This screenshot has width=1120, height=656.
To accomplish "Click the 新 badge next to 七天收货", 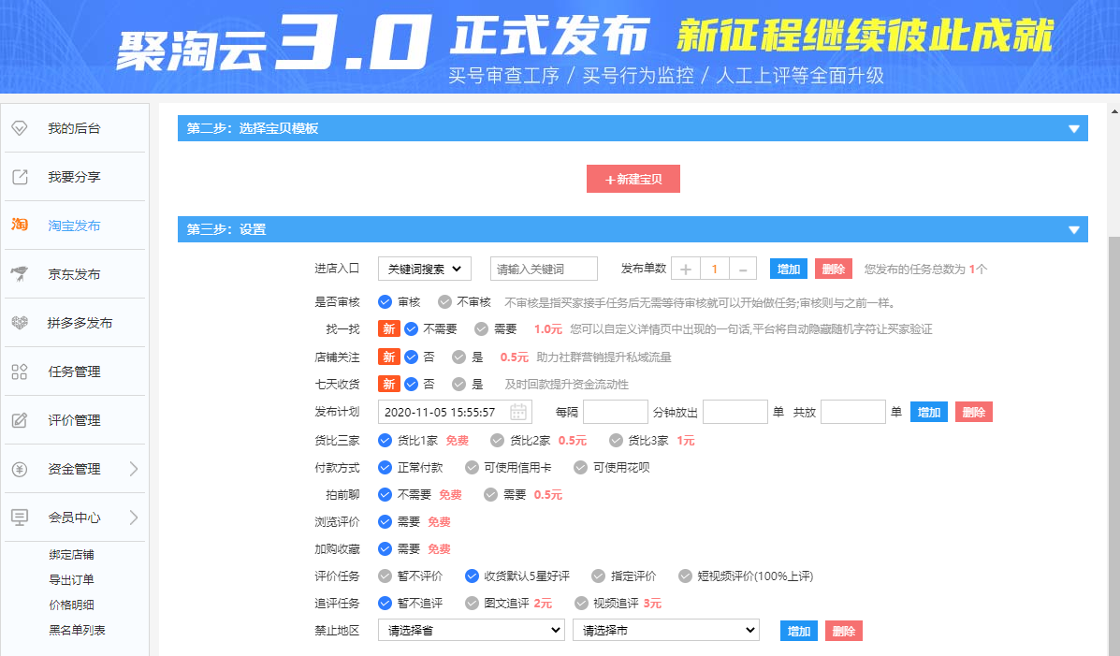I will click(388, 384).
